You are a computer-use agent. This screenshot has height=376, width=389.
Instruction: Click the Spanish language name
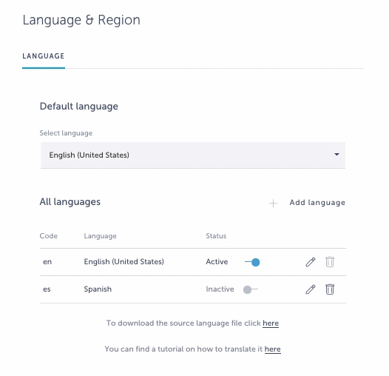(98, 289)
